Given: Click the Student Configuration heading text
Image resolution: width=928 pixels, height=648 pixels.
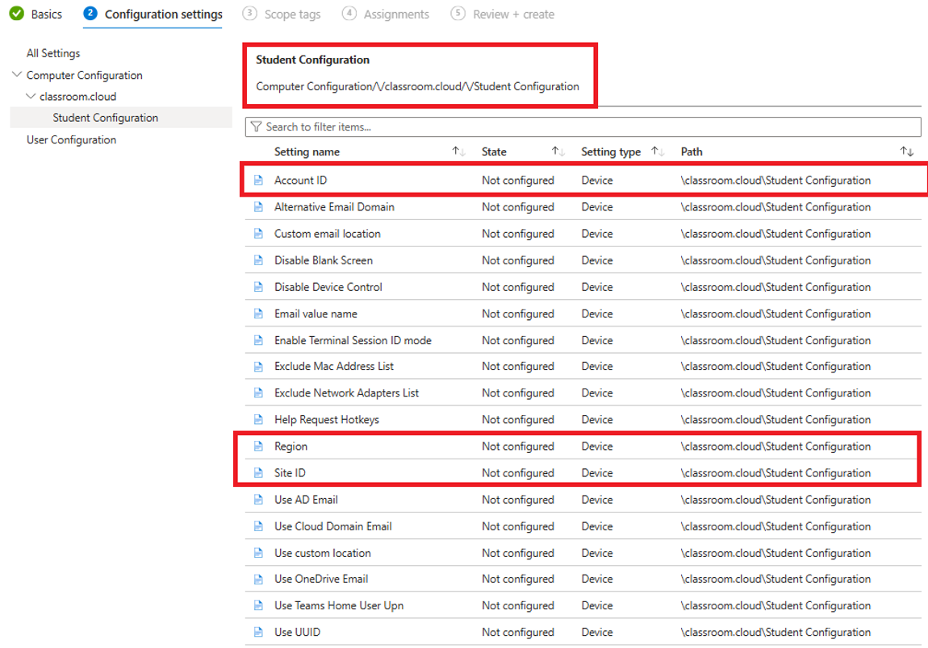Looking at the screenshot, I should tap(312, 60).
